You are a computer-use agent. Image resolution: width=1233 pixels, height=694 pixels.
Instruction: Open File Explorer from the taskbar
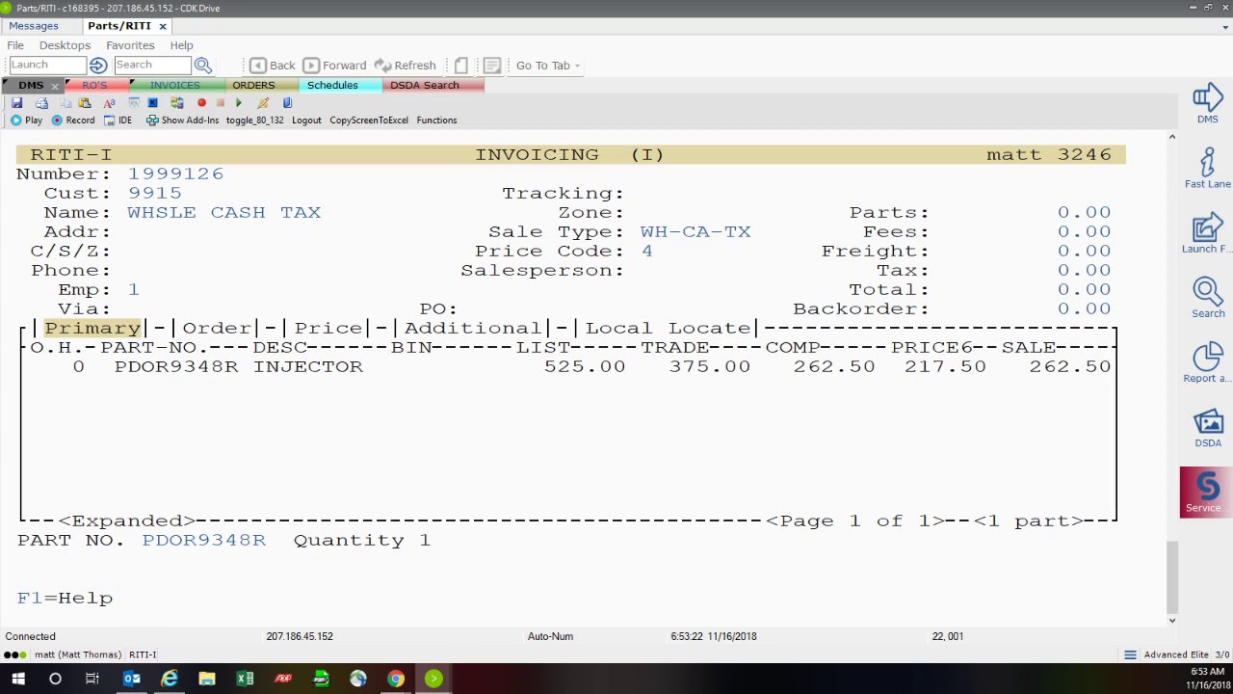pyautogui.click(x=207, y=679)
